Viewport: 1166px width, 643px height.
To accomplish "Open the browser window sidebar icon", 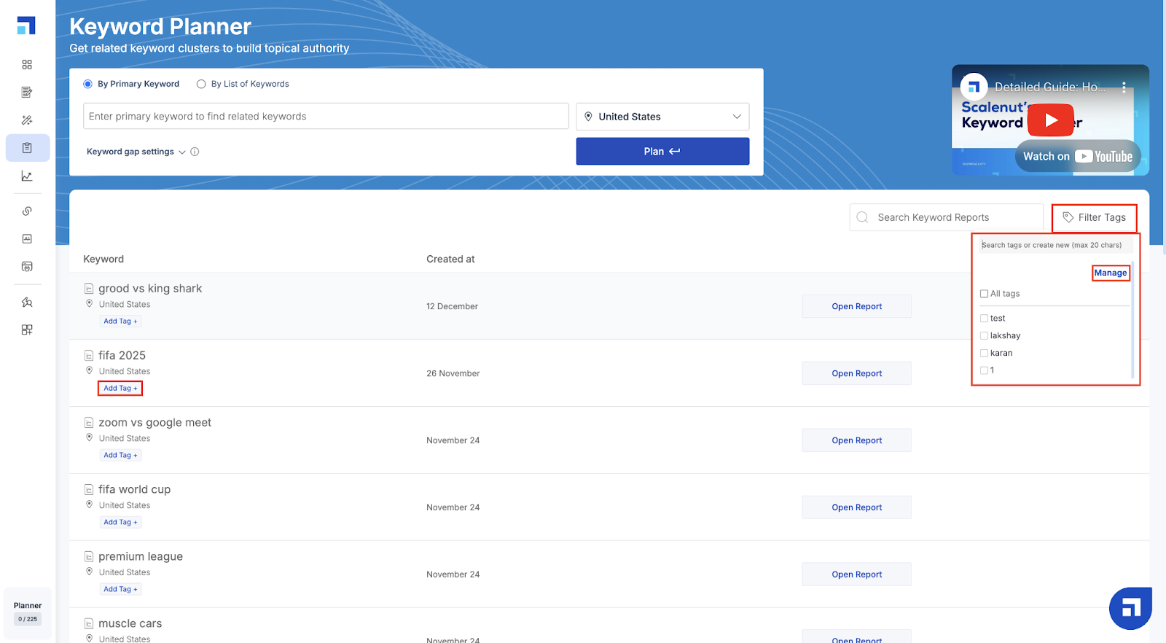I will (x=27, y=266).
